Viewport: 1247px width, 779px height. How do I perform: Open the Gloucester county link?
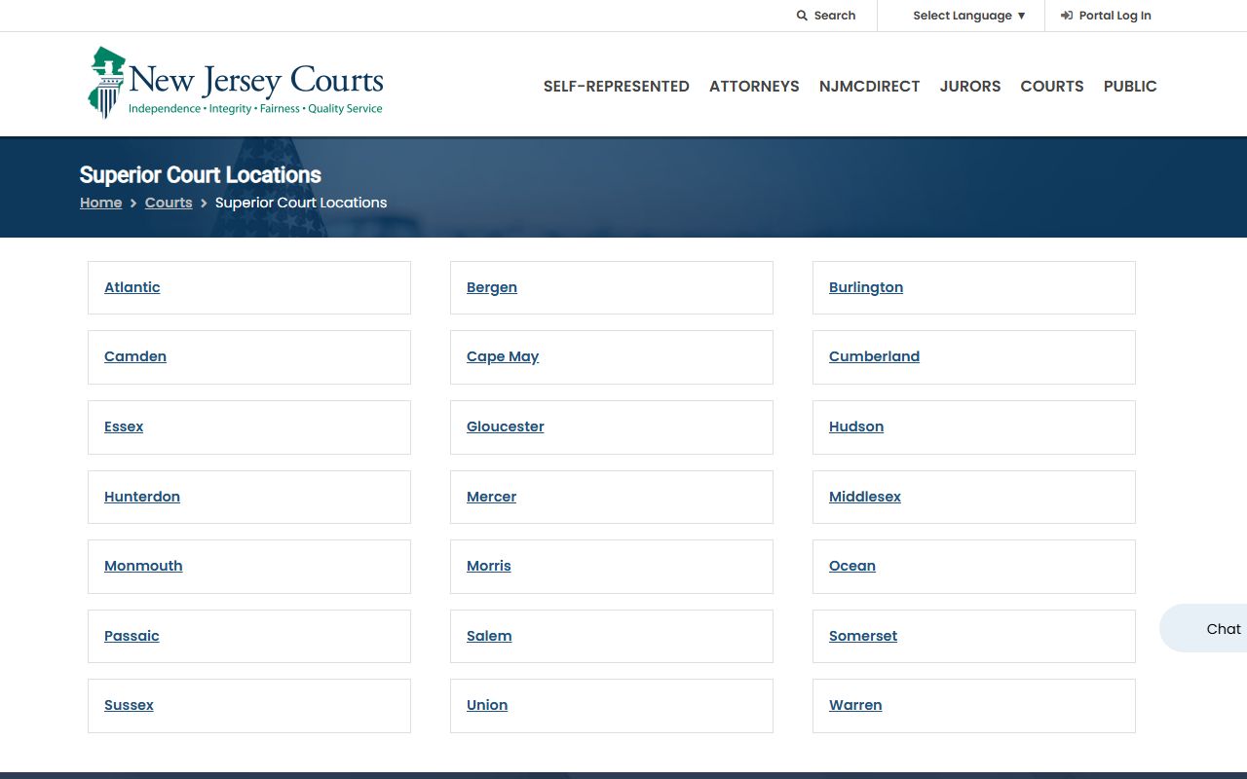[x=506, y=427]
